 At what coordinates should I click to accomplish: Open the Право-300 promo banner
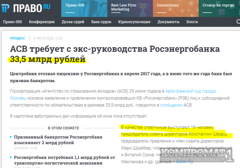pos(84,8)
